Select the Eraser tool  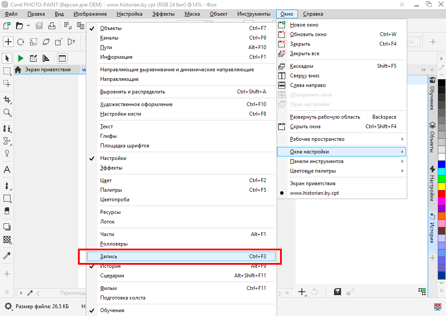[7, 211]
